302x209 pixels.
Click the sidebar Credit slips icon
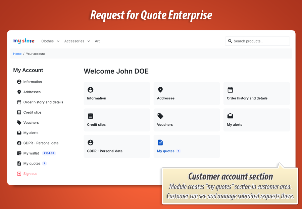(19, 112)
